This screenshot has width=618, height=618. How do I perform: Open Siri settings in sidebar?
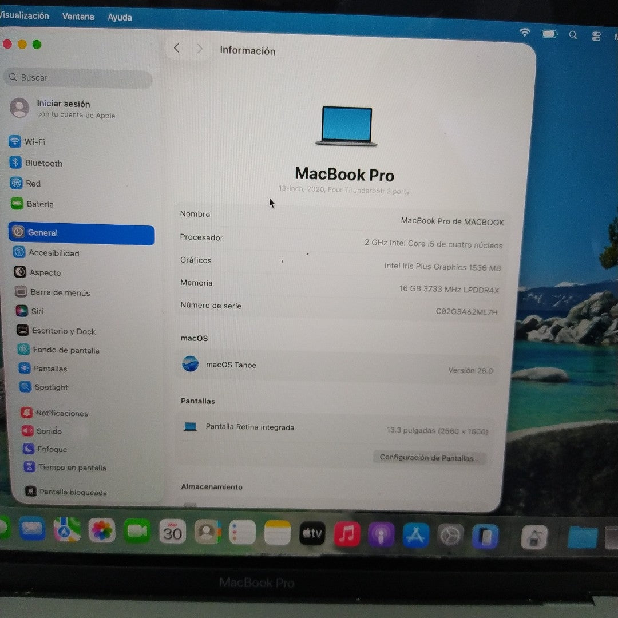click(37, 311)
